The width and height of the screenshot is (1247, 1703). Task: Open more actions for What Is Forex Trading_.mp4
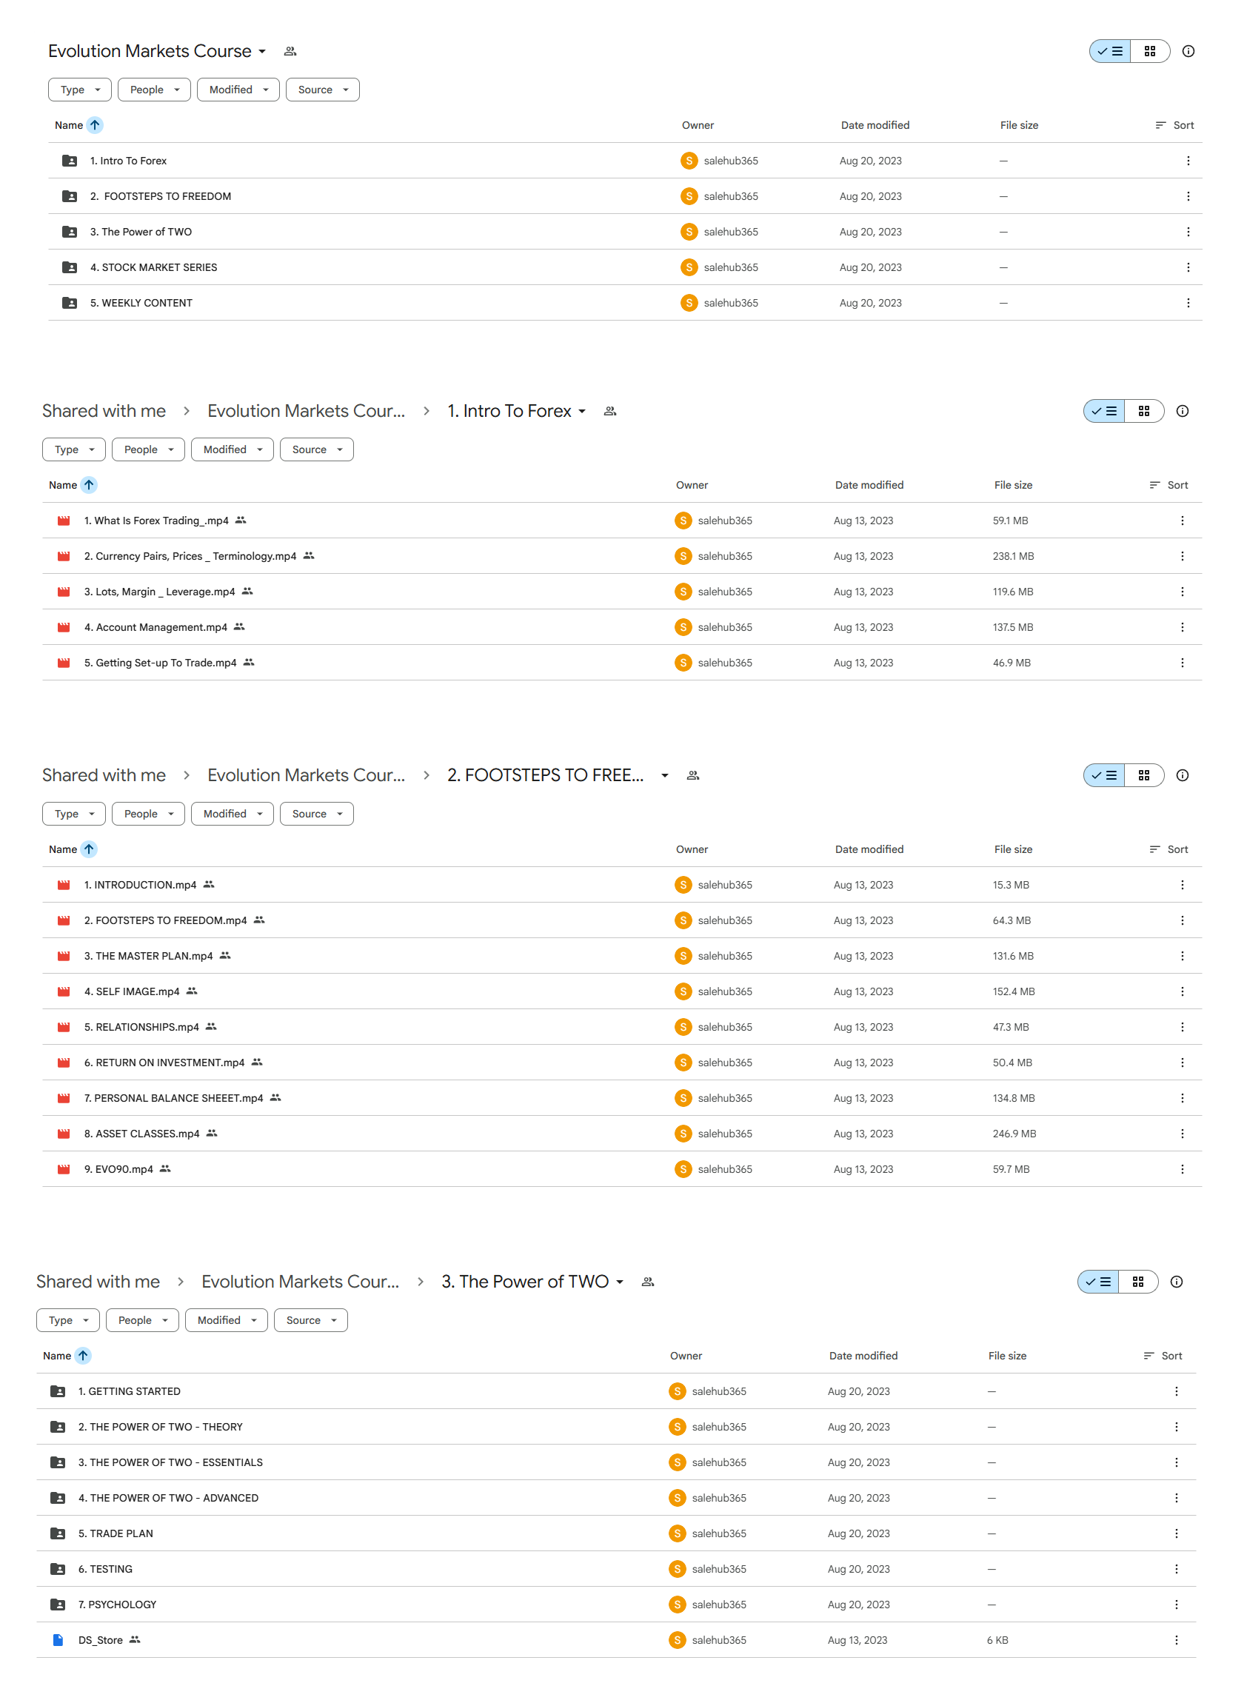tap(1182, 521)
